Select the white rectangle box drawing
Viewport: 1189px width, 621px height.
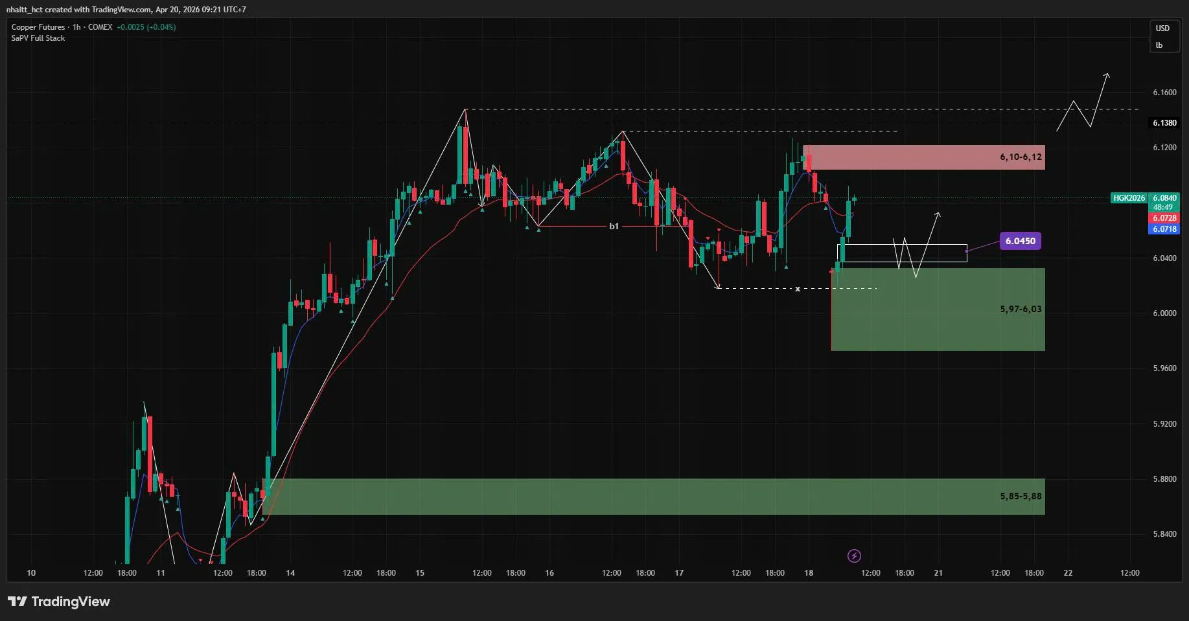pos(902,253)
